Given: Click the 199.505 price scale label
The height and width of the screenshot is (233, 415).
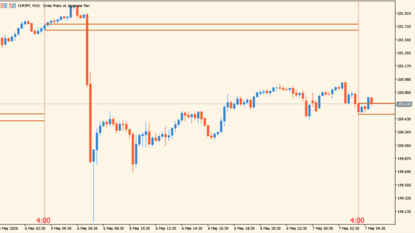Looking at the screenshot, I should coord(404,185).
